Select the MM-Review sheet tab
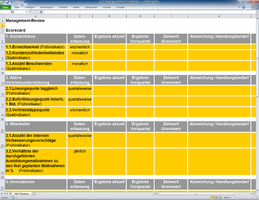Viewport: 259px width, 200px height. click(22, 194)
